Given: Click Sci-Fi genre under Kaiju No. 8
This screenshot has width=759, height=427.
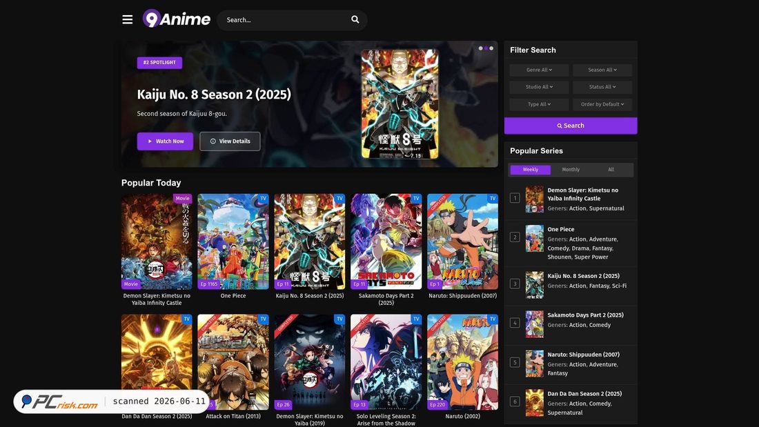Looking at the screenshot, I should 619,286.
